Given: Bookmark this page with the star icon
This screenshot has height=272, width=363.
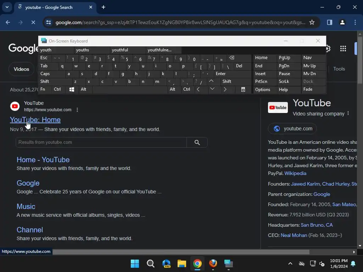Looking at the screenshot, I should [x=312, y=22].
